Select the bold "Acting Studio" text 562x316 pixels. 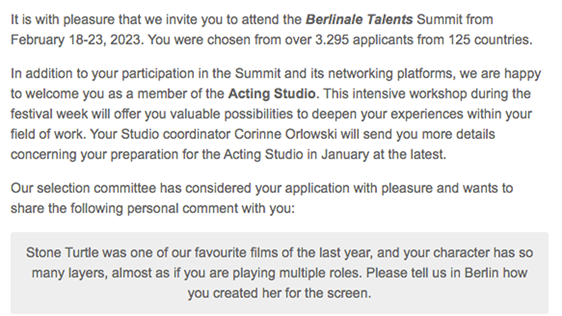point(271,94)
